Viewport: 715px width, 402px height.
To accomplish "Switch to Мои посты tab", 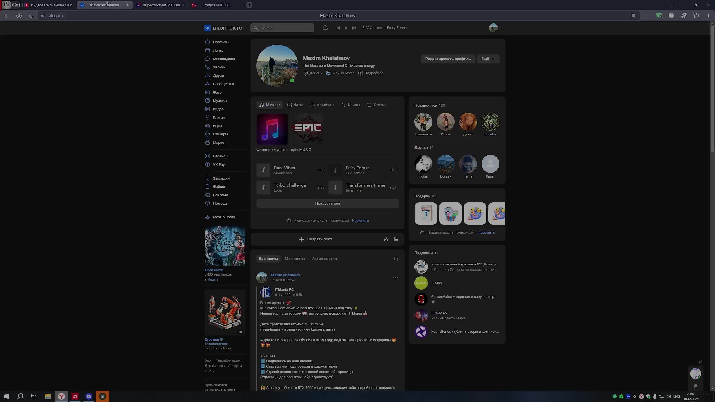I will 295,259.
